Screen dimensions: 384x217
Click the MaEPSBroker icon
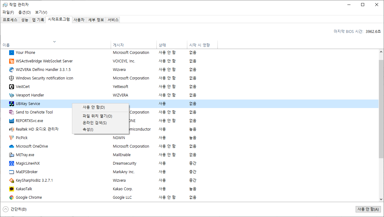click(12, 172)
